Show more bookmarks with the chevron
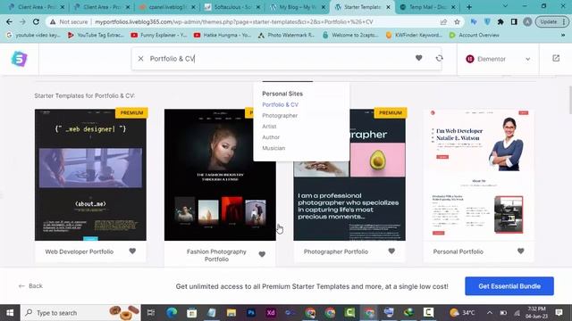 point(563,36)
